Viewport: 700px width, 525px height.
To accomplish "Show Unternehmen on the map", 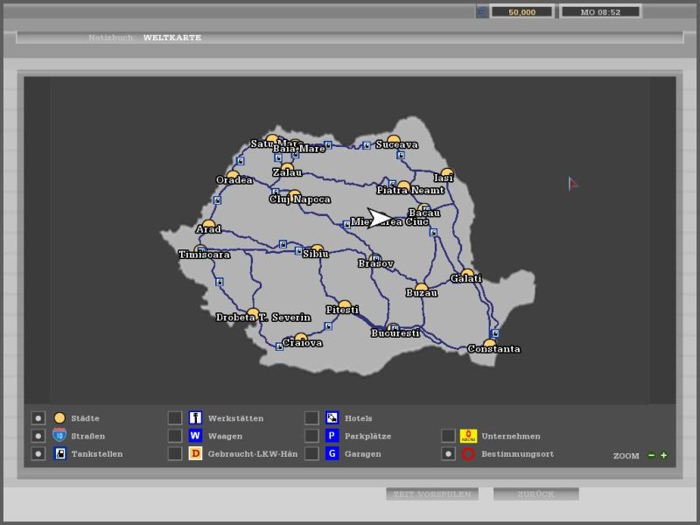I will [x=448, y=436].
